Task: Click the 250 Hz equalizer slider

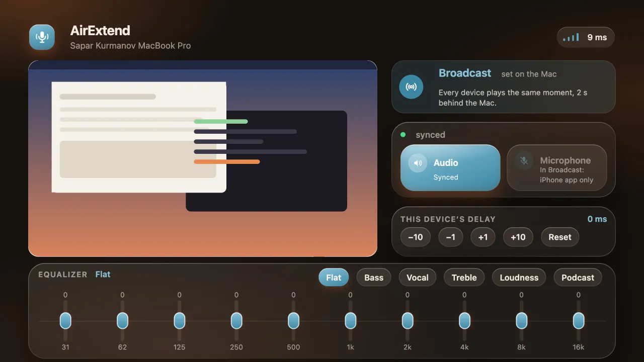Action: coord(236,321)
